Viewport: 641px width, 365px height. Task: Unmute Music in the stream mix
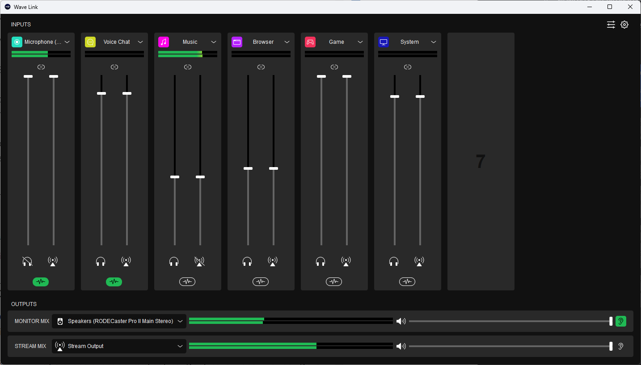(199, 261)
